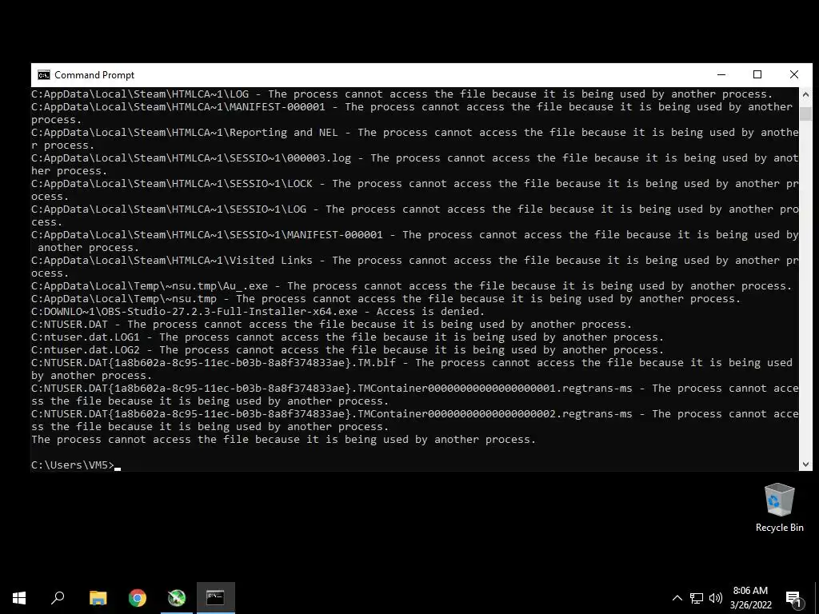Click the TMContainer...0002.regtrans-ms line
This screenshot has height=614, width=819.
tap(415, 420)
